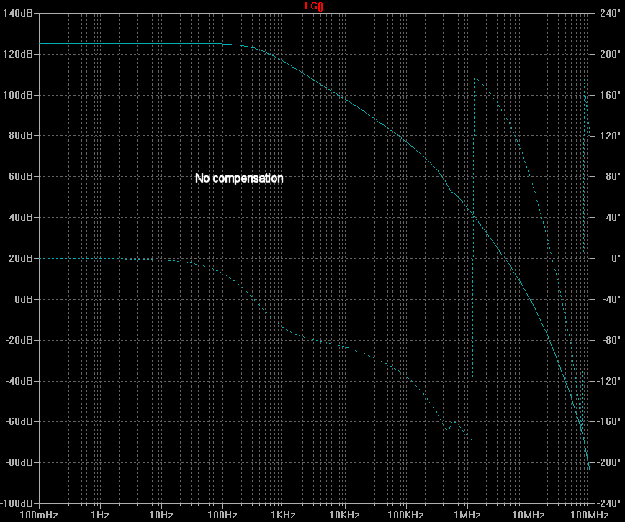This screenshot has width=625, height=522.
Task: Click the positive 20dB left axis label
Action: click(21, 258)
